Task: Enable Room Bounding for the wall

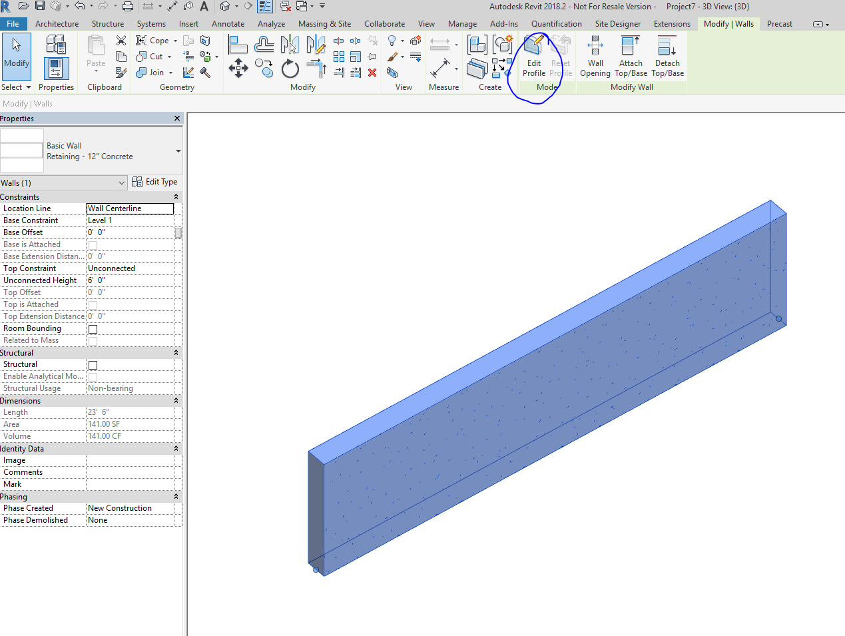Action: pyautogui.click(x=93, y=328)
